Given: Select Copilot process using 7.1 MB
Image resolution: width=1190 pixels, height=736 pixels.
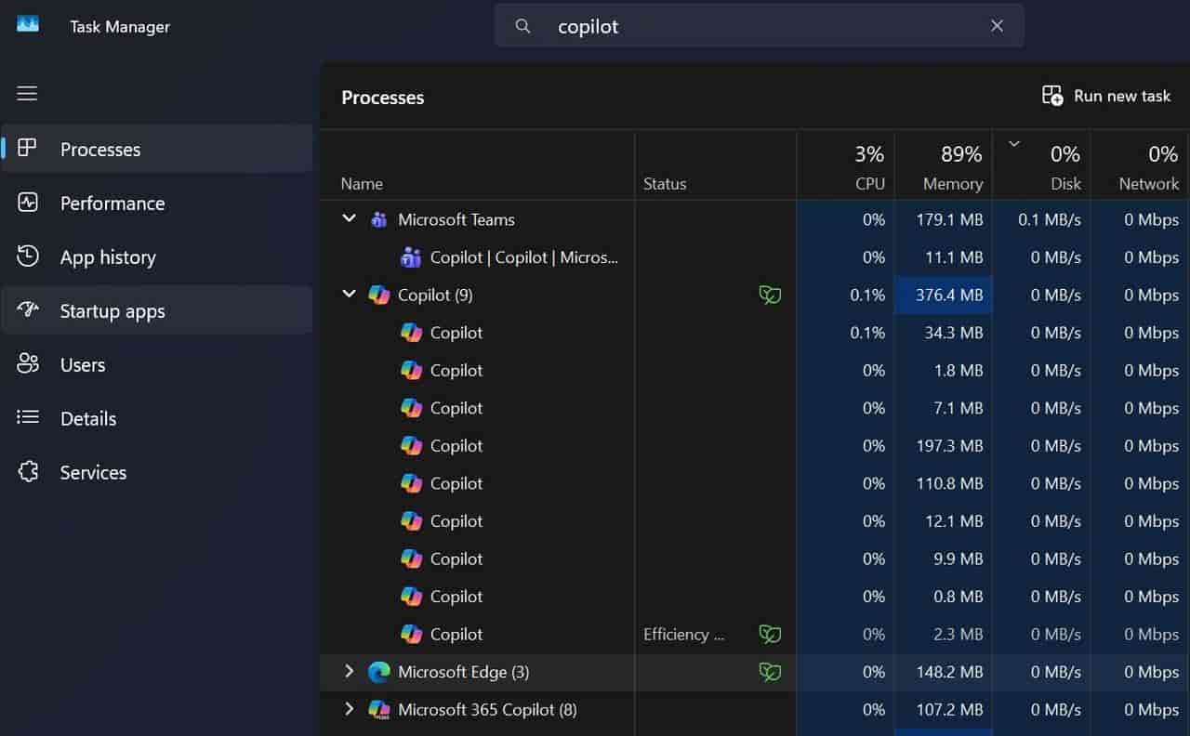Looking at the screenshot, I should (x=755, y=408).
